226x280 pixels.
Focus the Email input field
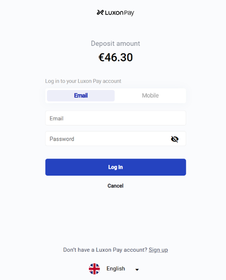pyautogui.click(x=115, y=118)
